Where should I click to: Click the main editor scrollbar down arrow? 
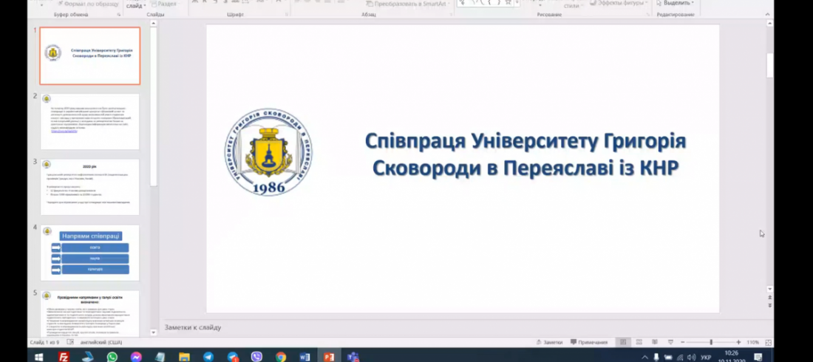pyautogui.click(x=770, y=289)
